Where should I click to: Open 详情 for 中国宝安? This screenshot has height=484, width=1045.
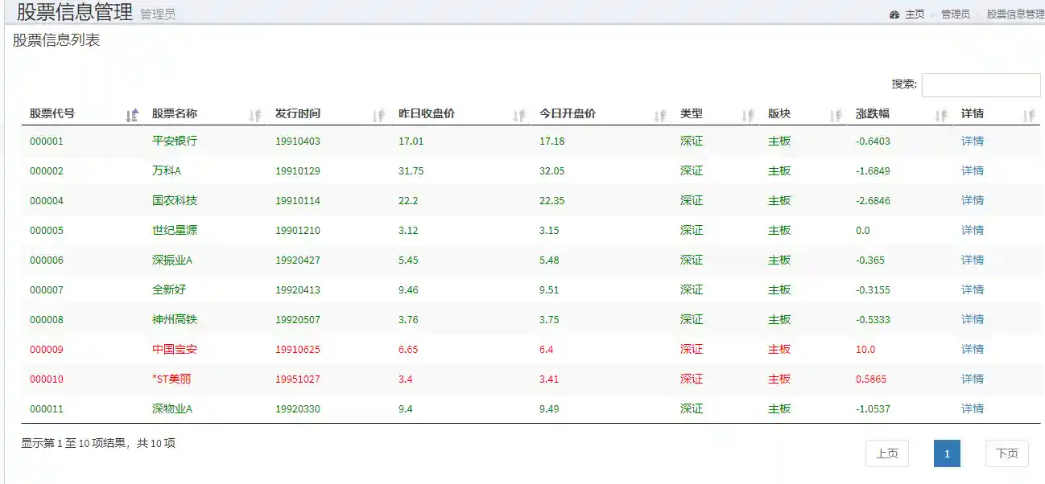pos(972,349)
